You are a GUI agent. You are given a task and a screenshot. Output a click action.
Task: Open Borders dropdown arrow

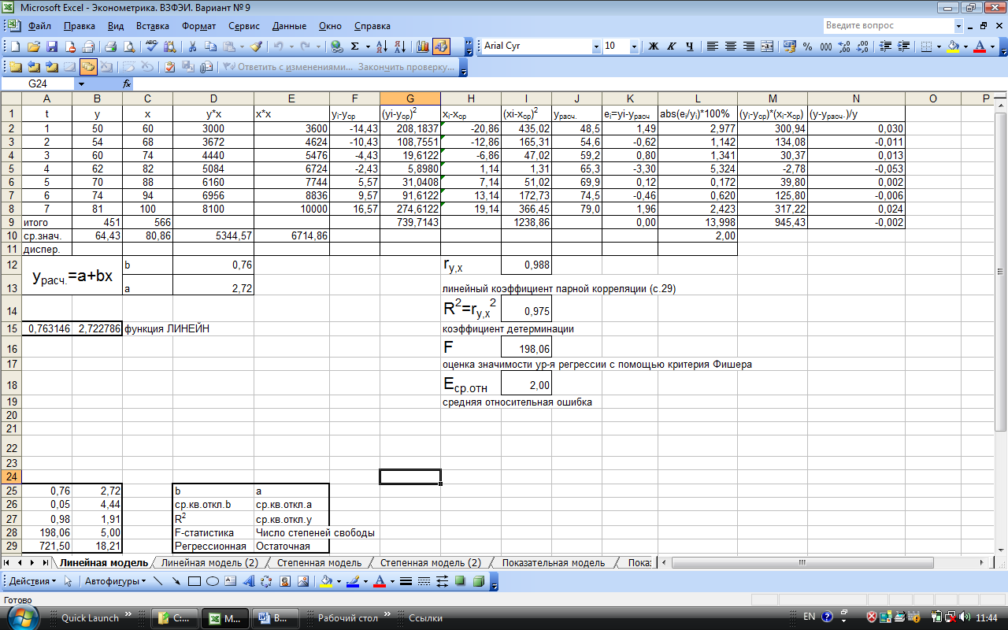tap(939, 46)
